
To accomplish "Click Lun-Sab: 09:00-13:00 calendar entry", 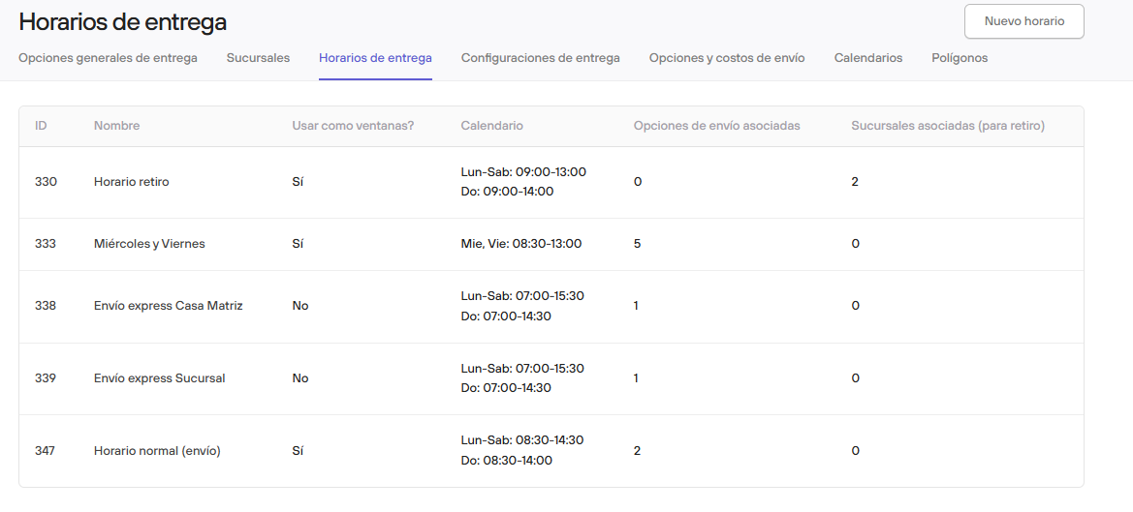I will pyautogui.click(x=523, y=171).
